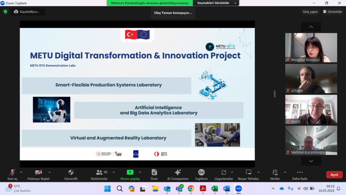Show next participant videos with down chevron
The height and width of the screenshot is (195, 346).
coord(311,161)
